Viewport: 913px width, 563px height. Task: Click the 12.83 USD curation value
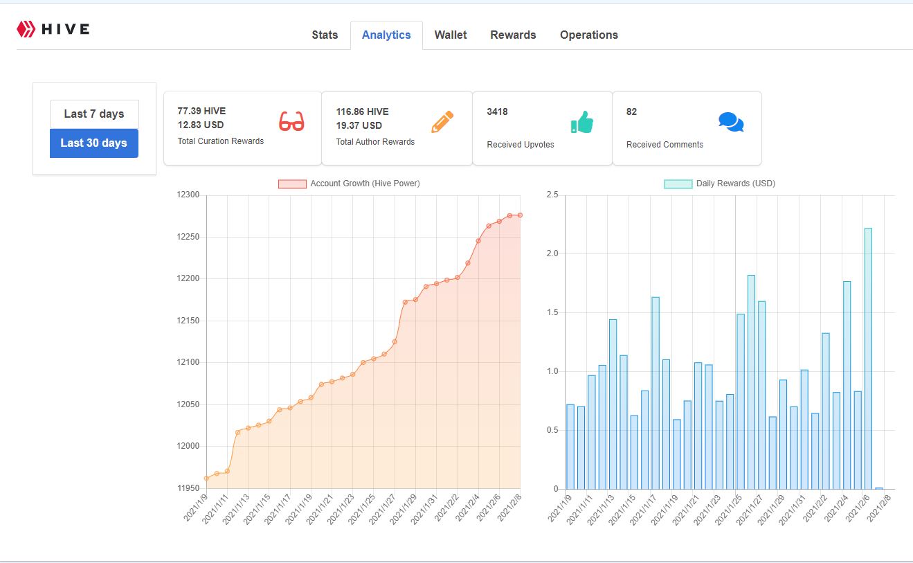tap(200, 125)
